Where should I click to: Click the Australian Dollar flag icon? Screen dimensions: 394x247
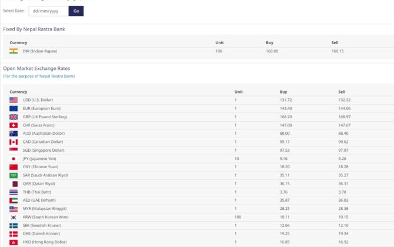tap(14, 133)
